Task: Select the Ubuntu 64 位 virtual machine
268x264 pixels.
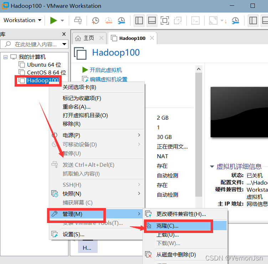Action: point(40,65)
